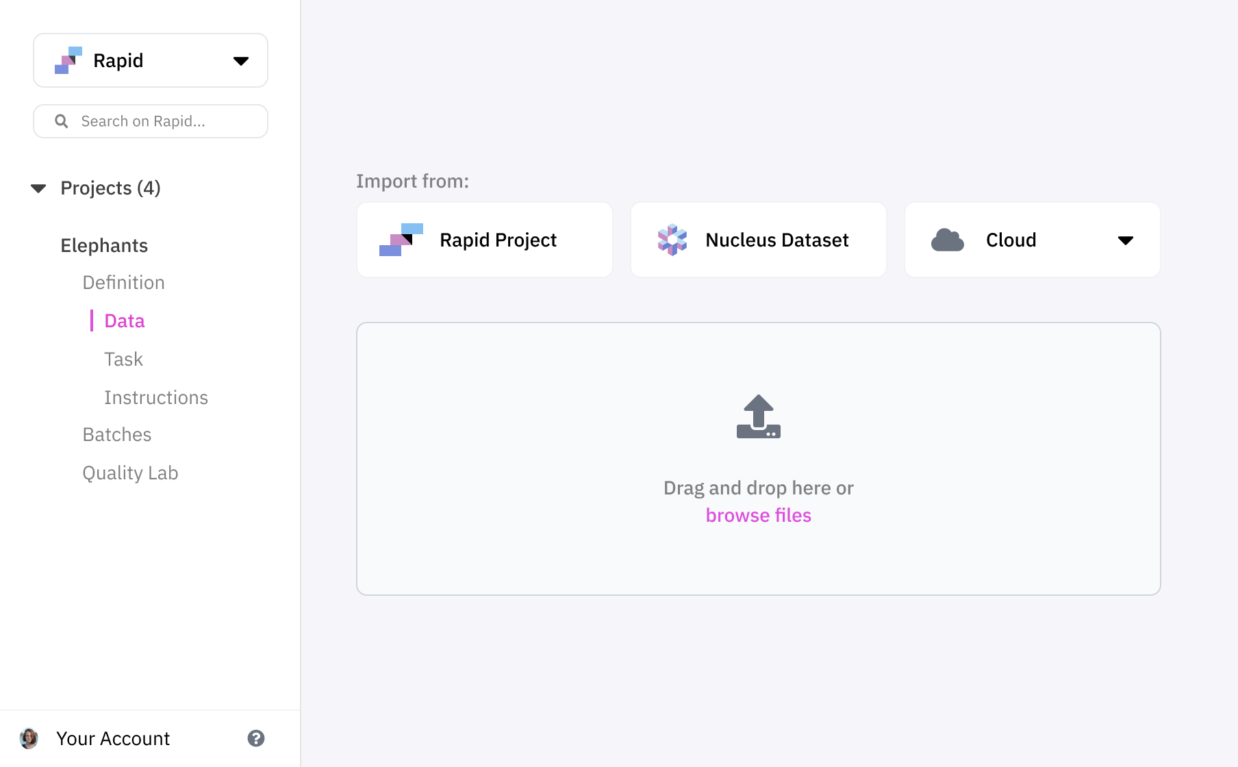Select the Rapid Project import icon

[399, 240]
